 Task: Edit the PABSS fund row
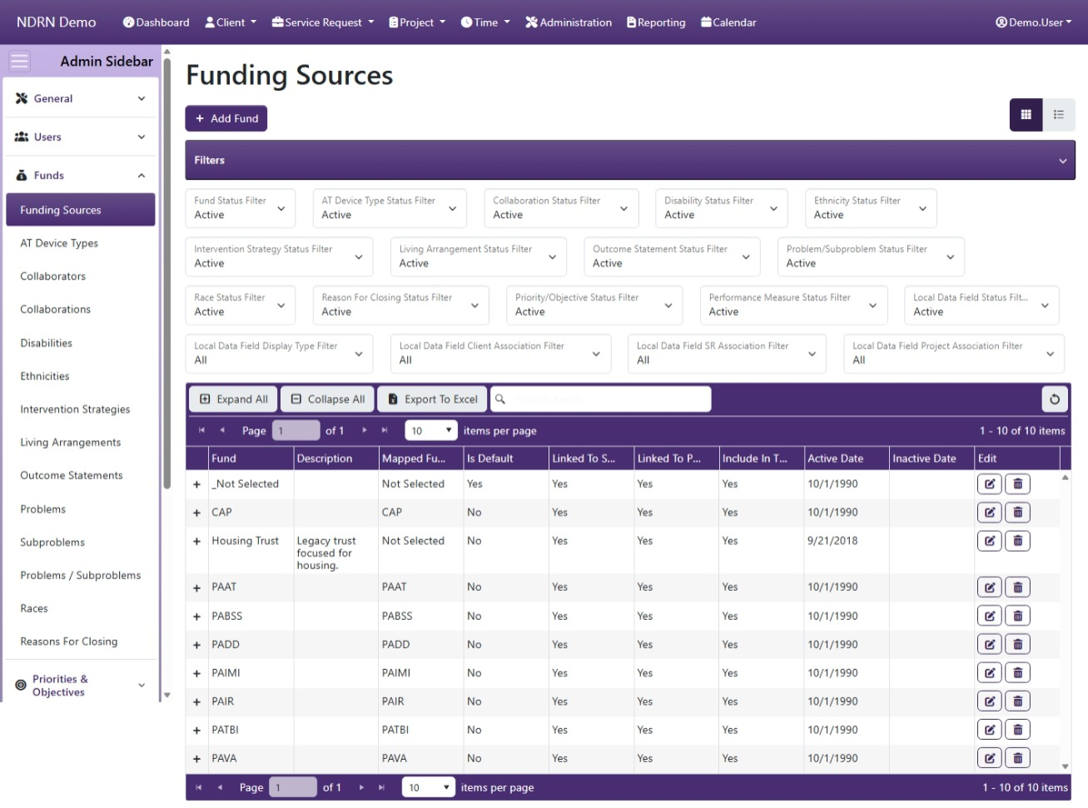pyautogui.click(x=989, y=616)
